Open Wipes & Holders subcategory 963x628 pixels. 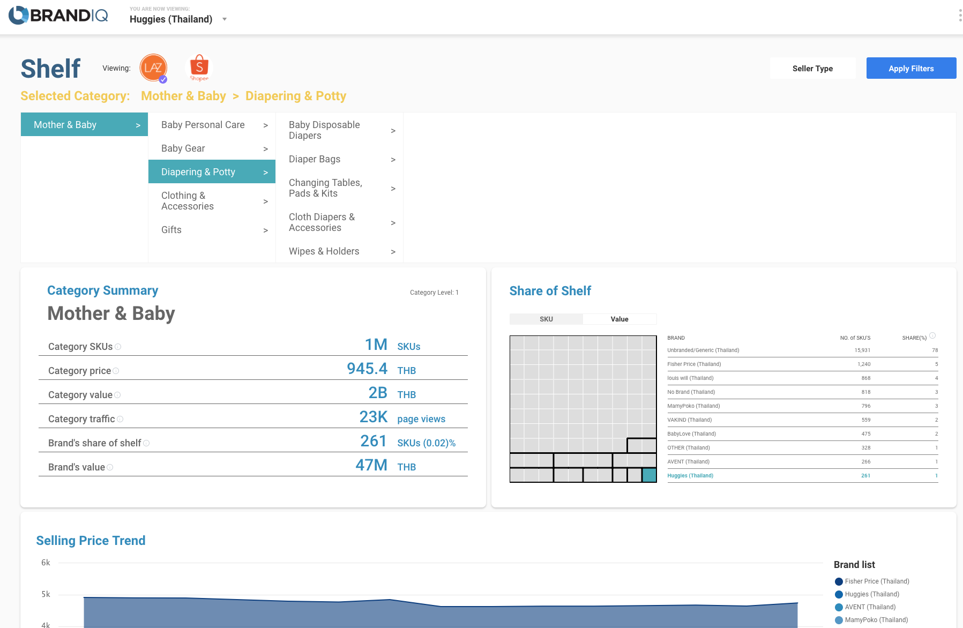[x=339, y=251]
